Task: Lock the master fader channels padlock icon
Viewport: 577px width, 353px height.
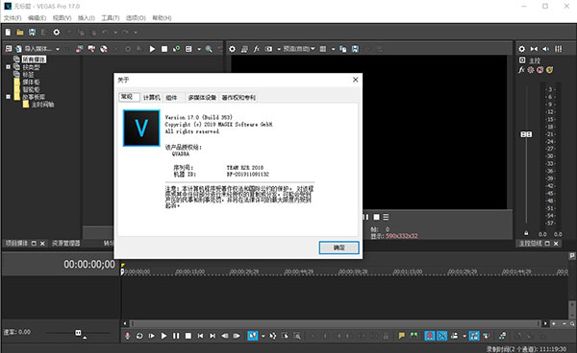Action: 526,233
